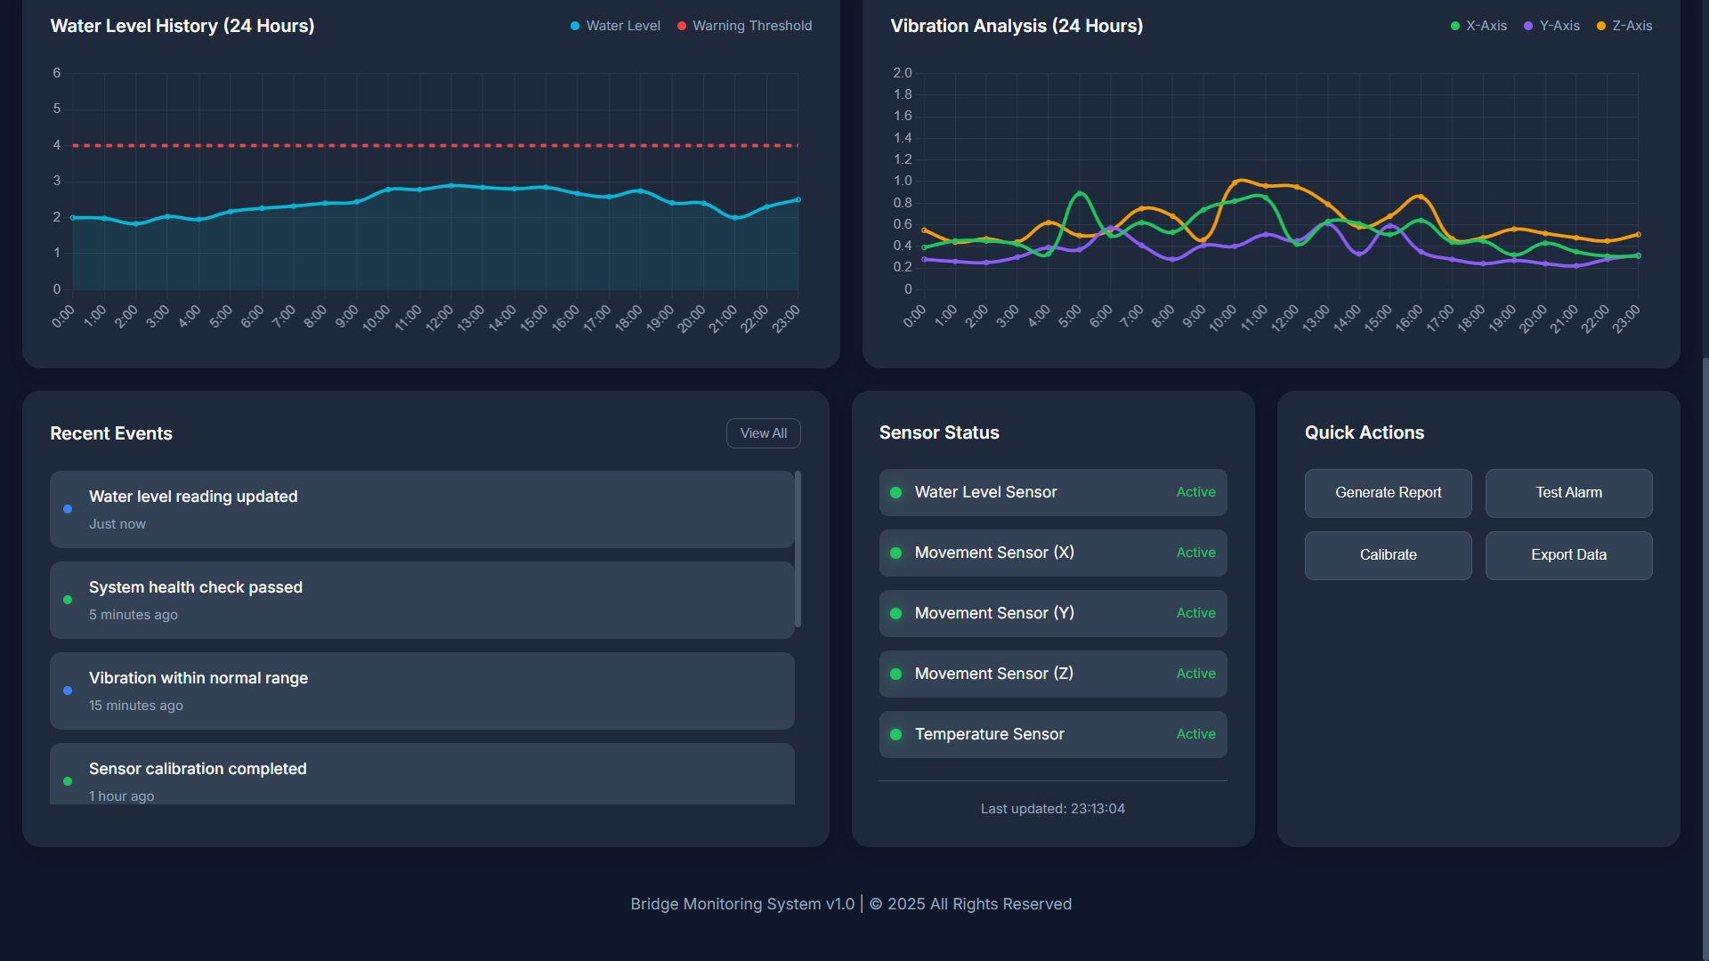Click the Y-Axis legend dot

tap(1527, 26)
